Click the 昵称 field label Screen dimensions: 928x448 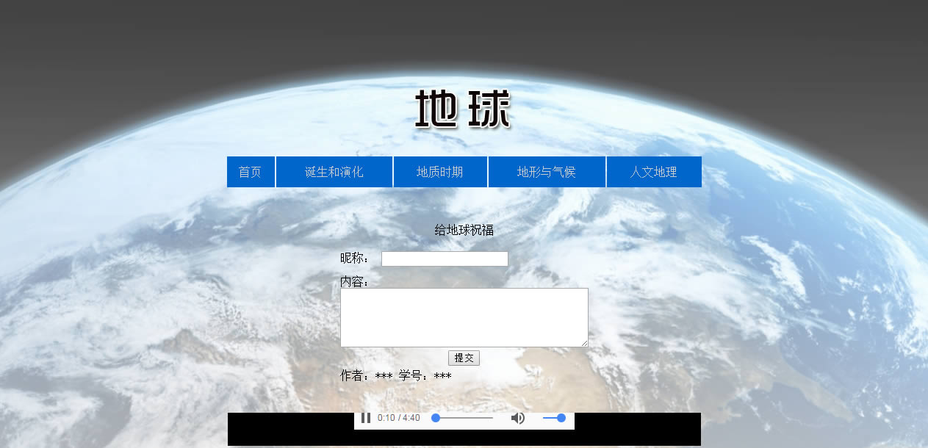pyautogui.click(x=356, y=259)
